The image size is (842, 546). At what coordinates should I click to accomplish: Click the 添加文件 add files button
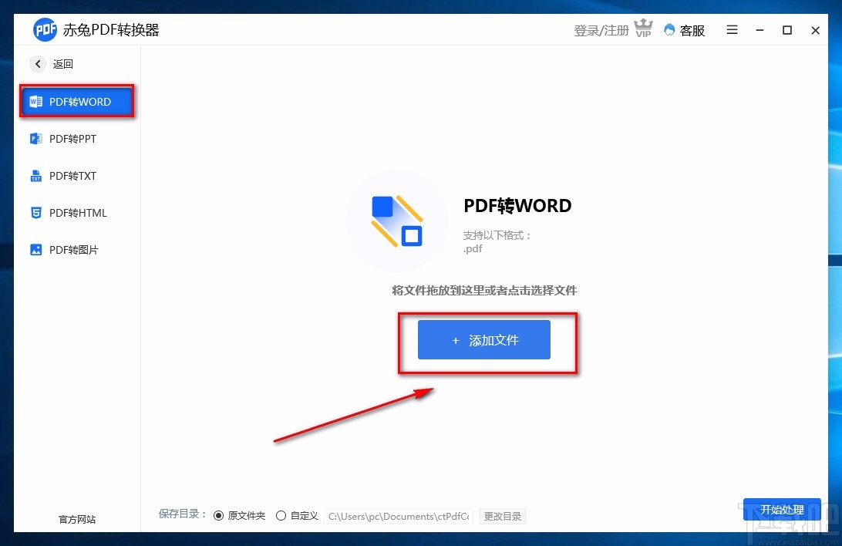pyautogui.click(x=484, y=339)
